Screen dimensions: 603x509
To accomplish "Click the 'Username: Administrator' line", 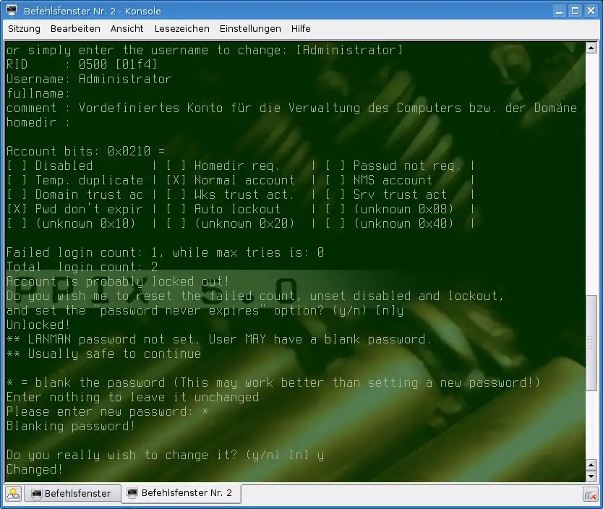I will point(89,79).
